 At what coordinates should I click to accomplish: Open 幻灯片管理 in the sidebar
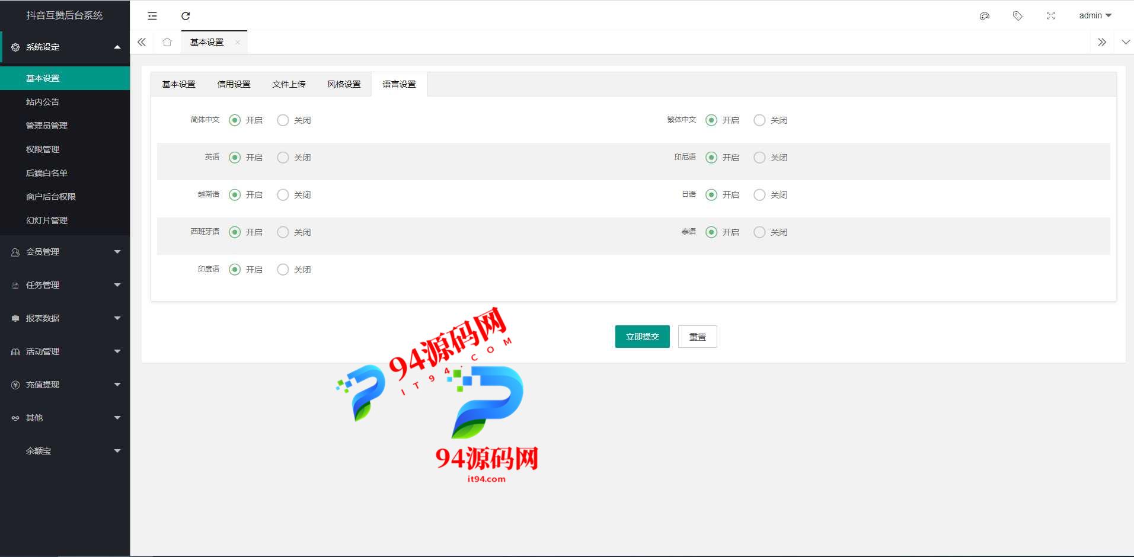tap(65, 220)
